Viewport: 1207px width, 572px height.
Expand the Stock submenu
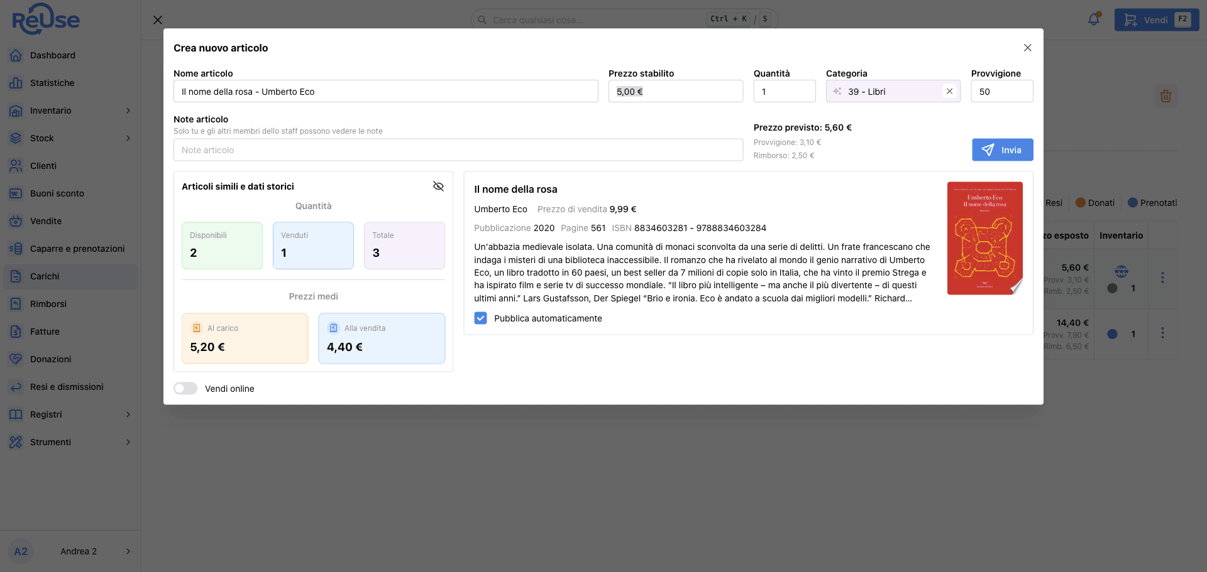128,138
